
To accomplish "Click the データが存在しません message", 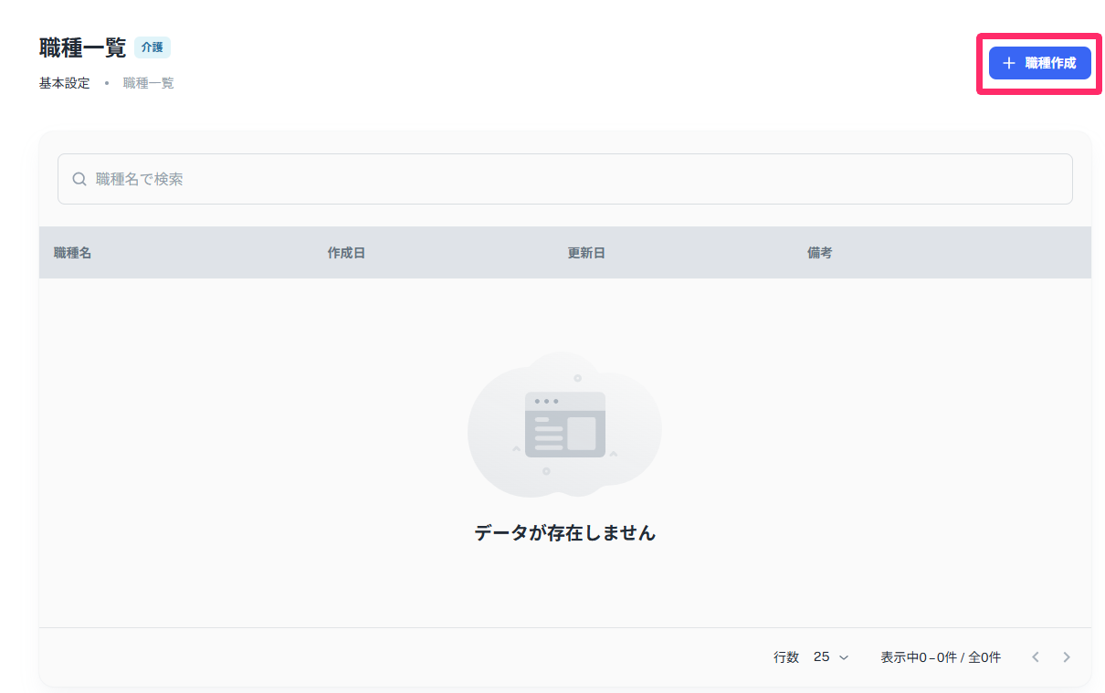I will click(x=565, y=533).
